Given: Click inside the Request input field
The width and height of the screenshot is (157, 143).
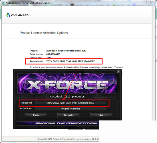Looking at the screenshot, I should tap(70, 103).
